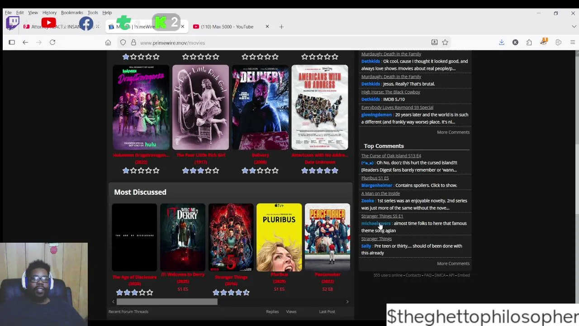Open Pluribus S1 E5 comment link

click(x=375, y=178)
